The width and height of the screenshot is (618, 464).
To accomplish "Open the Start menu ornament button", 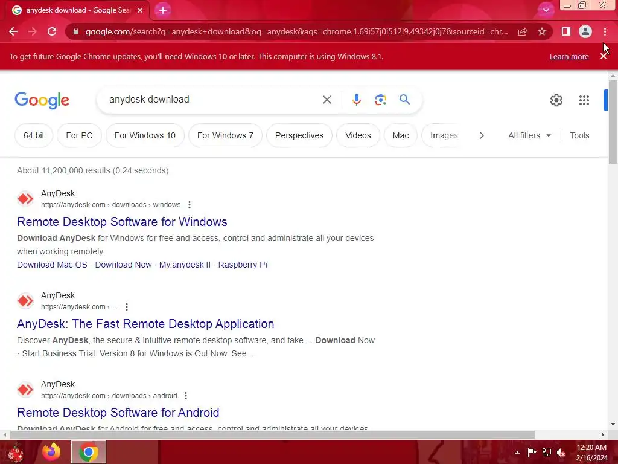I will click(16, 452).
